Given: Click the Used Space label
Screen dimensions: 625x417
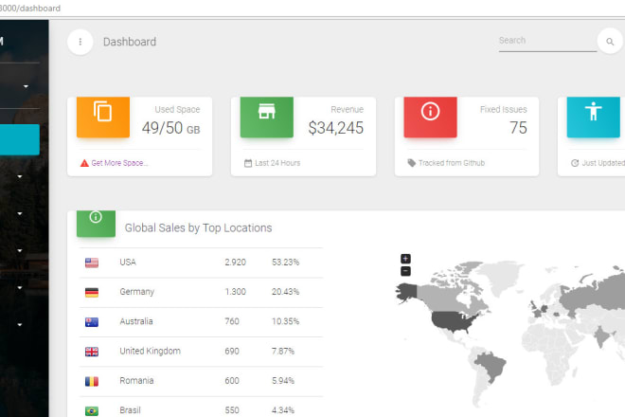Looking at the screenshot, I should pos(177,109).
